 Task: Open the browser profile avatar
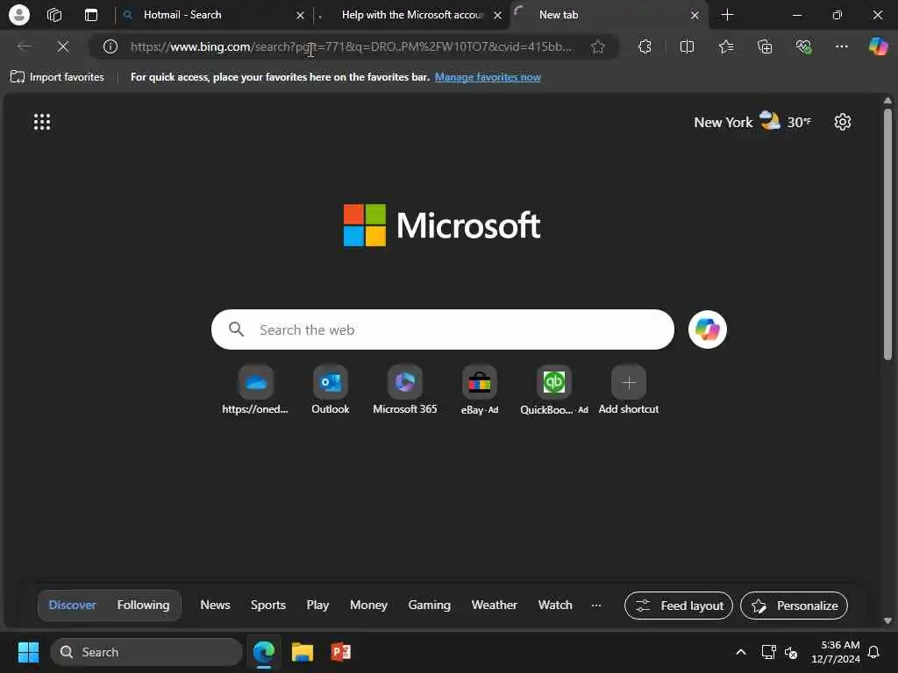coord(19,15)
